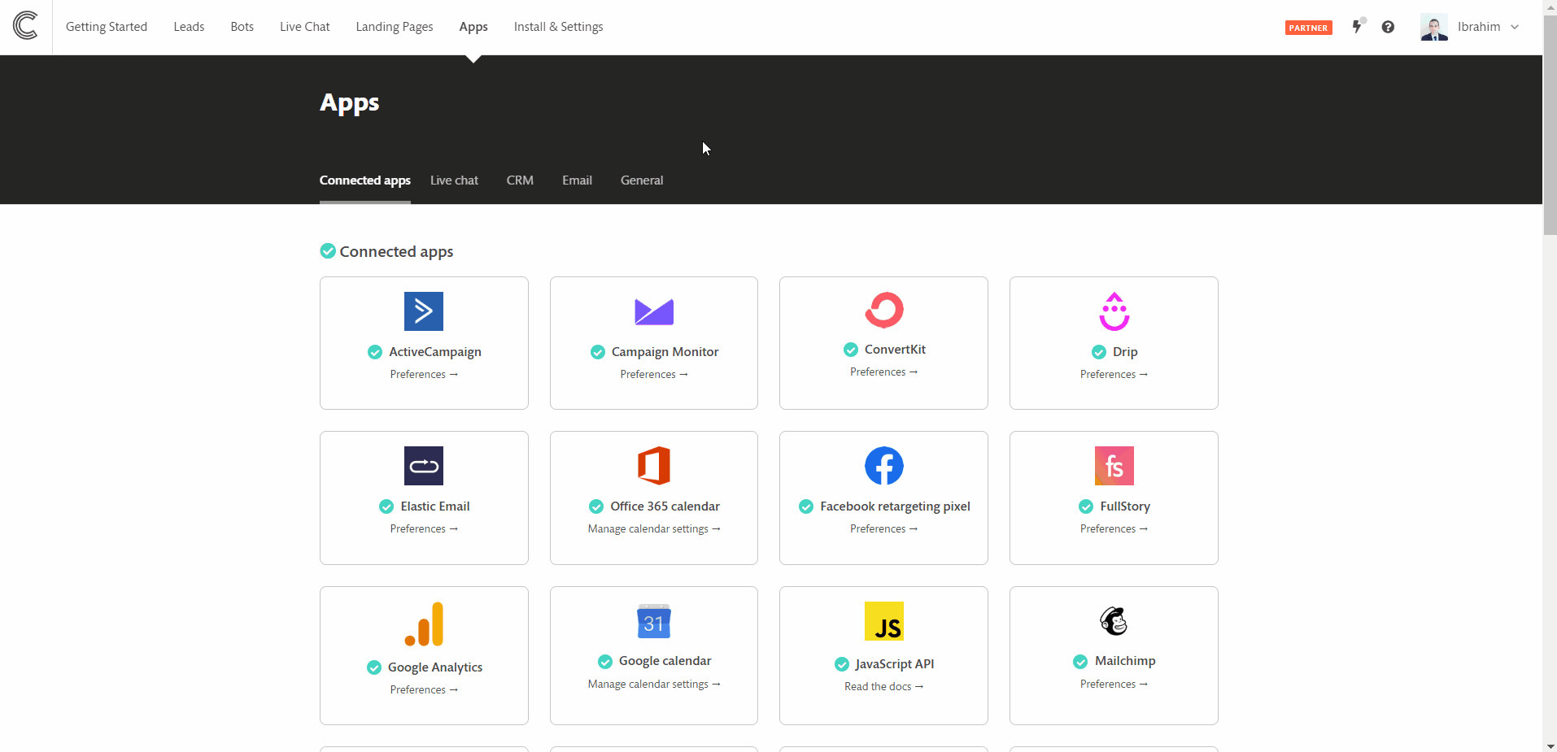
Task: Click the Facebook logo icon
Action: coord(884,466)
